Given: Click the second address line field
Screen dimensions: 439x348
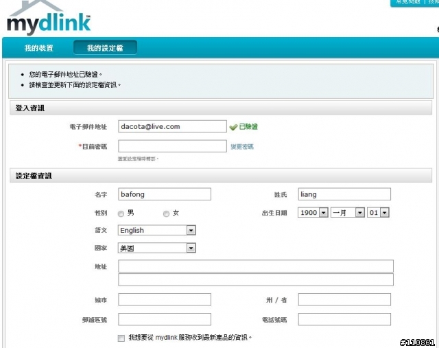Looking at the screenshot, I should [256, 279].
